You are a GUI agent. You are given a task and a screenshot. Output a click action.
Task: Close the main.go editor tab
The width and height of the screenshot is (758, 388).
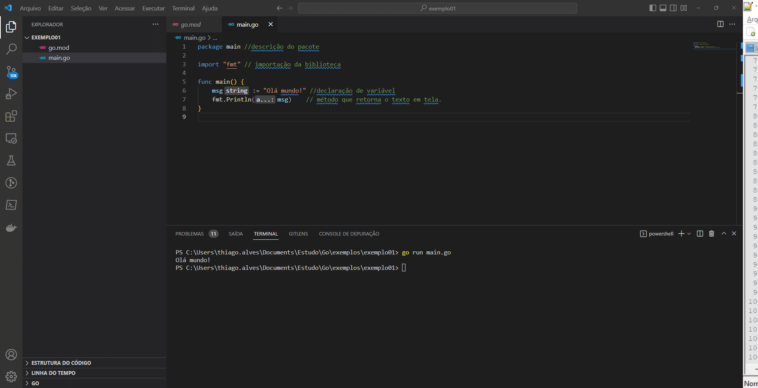coord(270,24)
